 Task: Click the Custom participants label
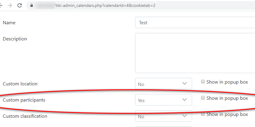(24, 100)
